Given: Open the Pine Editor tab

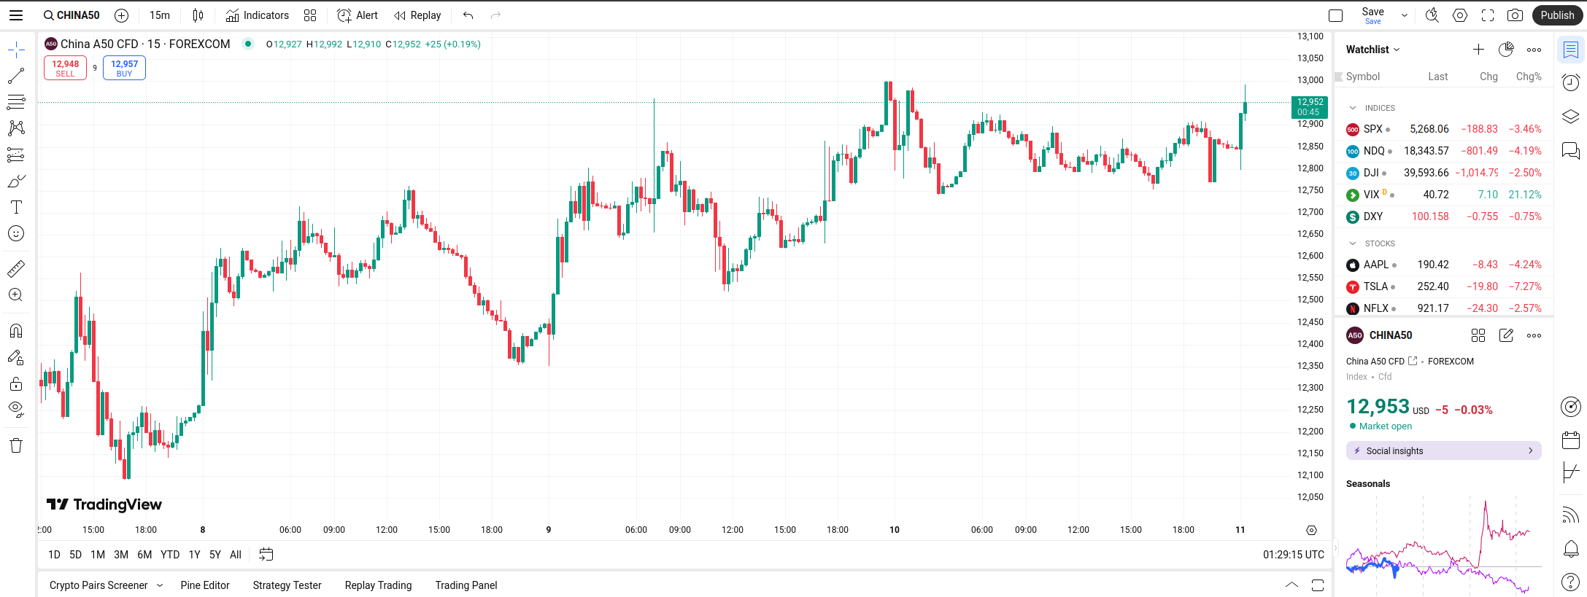Looking at the screenshot, I should pos(205,585).
